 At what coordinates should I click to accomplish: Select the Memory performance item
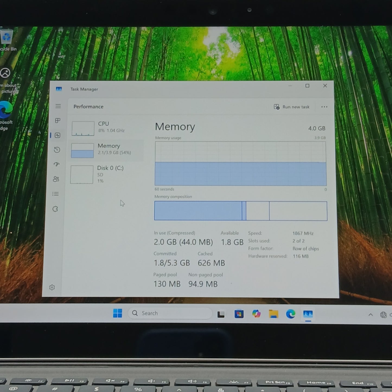point(106,150)
